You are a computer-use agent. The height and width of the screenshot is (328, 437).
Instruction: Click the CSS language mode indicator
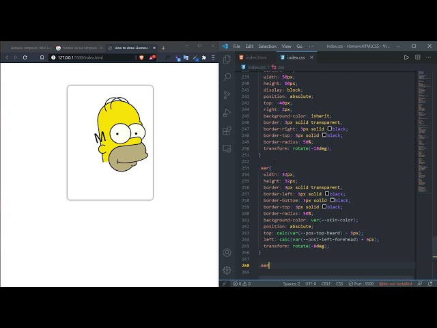(339, 284)
